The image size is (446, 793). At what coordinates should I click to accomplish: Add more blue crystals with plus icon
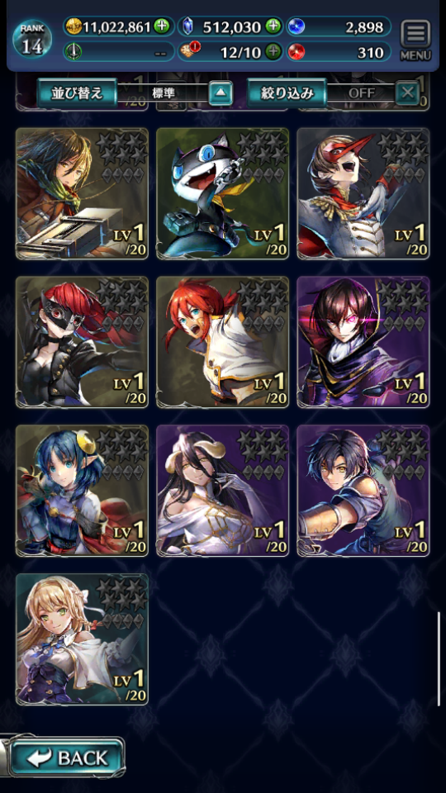[273, 26]
